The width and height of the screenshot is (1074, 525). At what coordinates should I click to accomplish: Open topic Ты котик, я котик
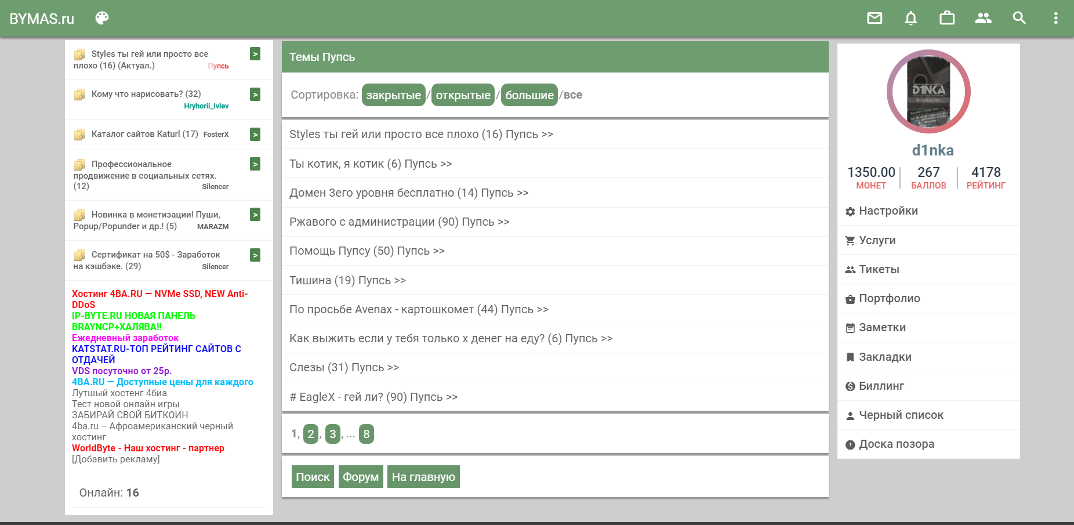(370, 164)
